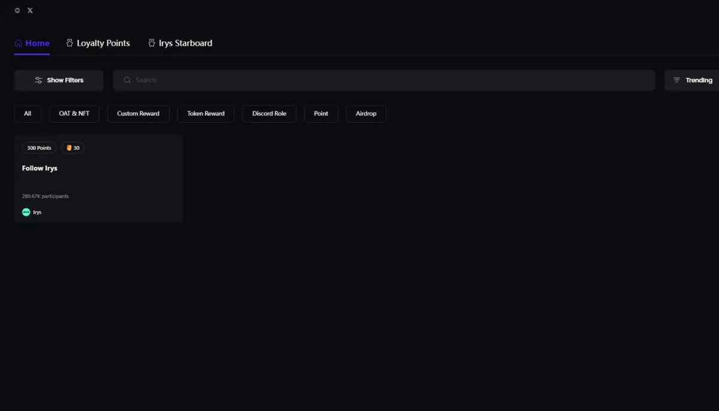Select the Point filter chip
Image resolution: width=719 pixels, height=411 pixels.
pos(321,114)
